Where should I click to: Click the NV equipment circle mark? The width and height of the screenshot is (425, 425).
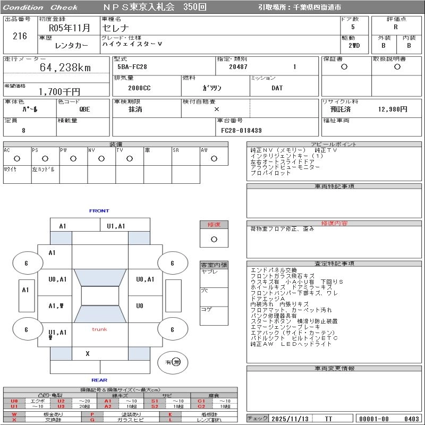click(x=101, y=159)
